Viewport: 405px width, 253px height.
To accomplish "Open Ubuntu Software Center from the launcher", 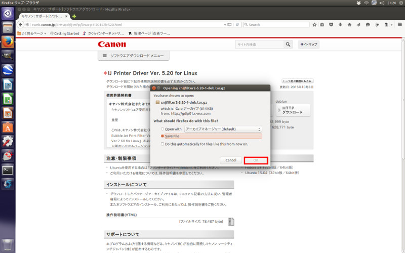I will [x=8, y=128].
